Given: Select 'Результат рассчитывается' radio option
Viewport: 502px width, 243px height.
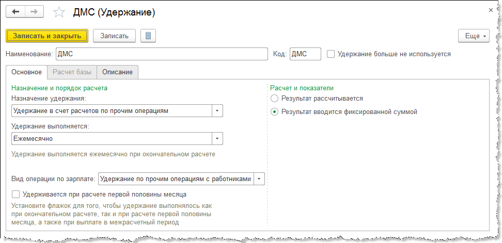Looking at the screenshot, I should 275,98.
